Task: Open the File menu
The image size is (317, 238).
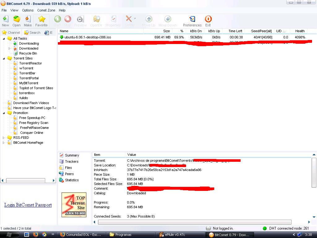Action: pos(4,10)
